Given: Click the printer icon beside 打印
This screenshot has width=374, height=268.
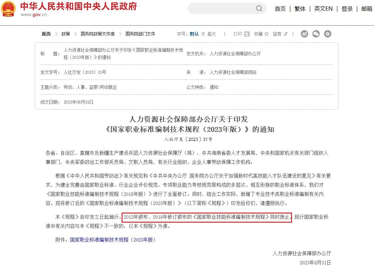Looking at the screenshot, I should [247, 34].
